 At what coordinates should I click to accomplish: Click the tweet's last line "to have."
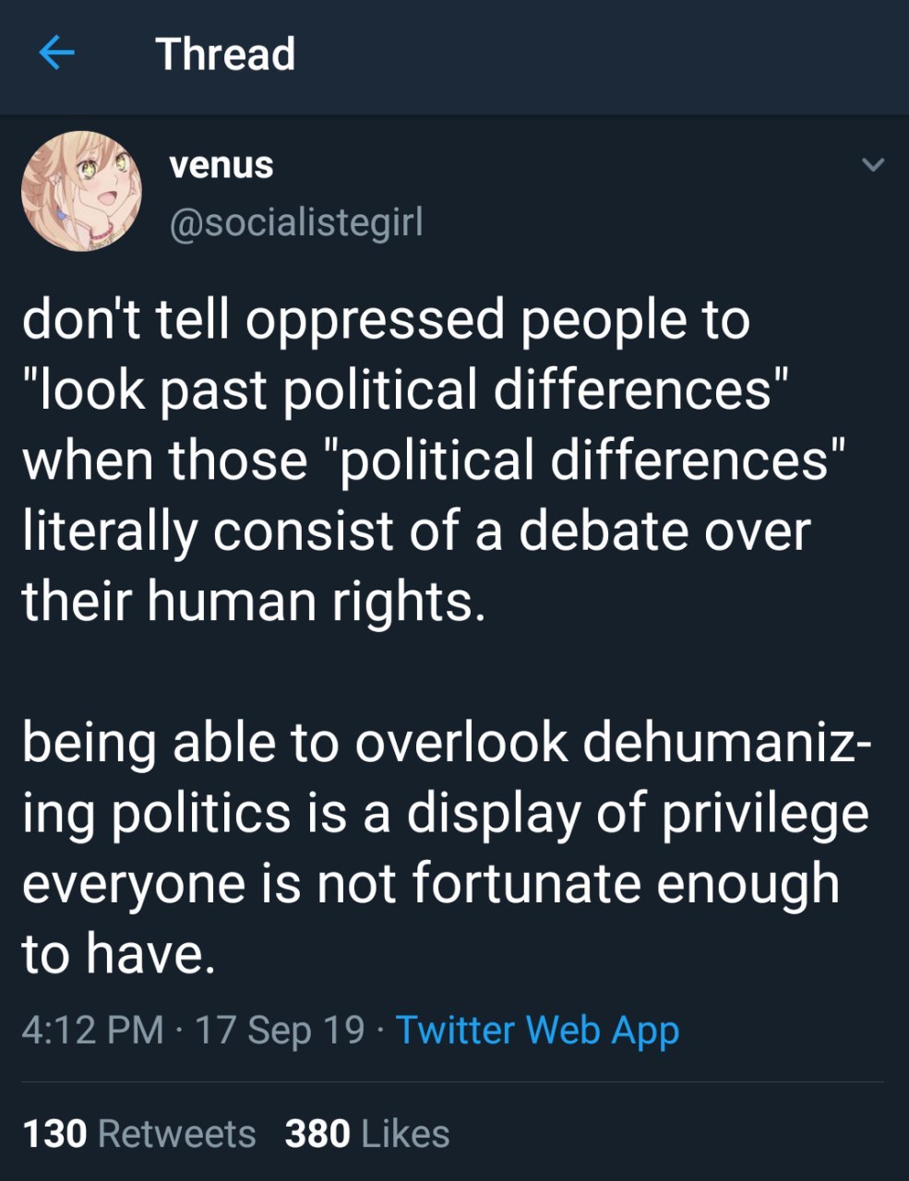(118, 953)
